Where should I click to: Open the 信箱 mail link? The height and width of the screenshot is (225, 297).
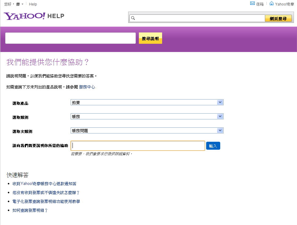click(260, 4)
